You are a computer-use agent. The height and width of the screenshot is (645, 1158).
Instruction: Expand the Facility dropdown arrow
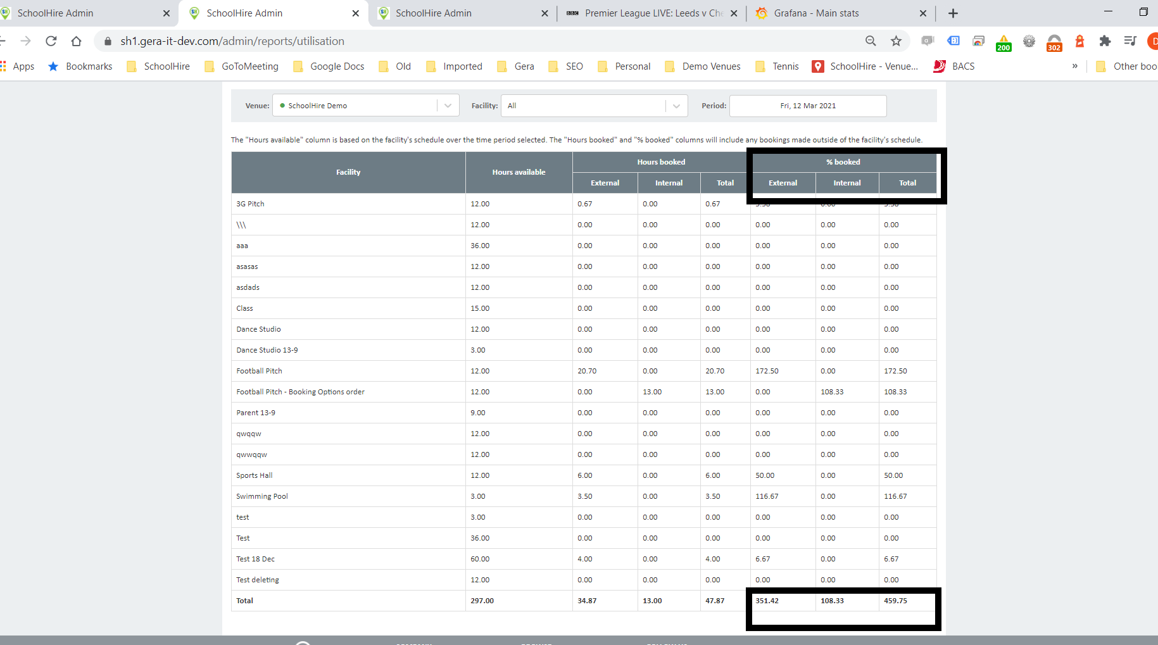point(676,106)
